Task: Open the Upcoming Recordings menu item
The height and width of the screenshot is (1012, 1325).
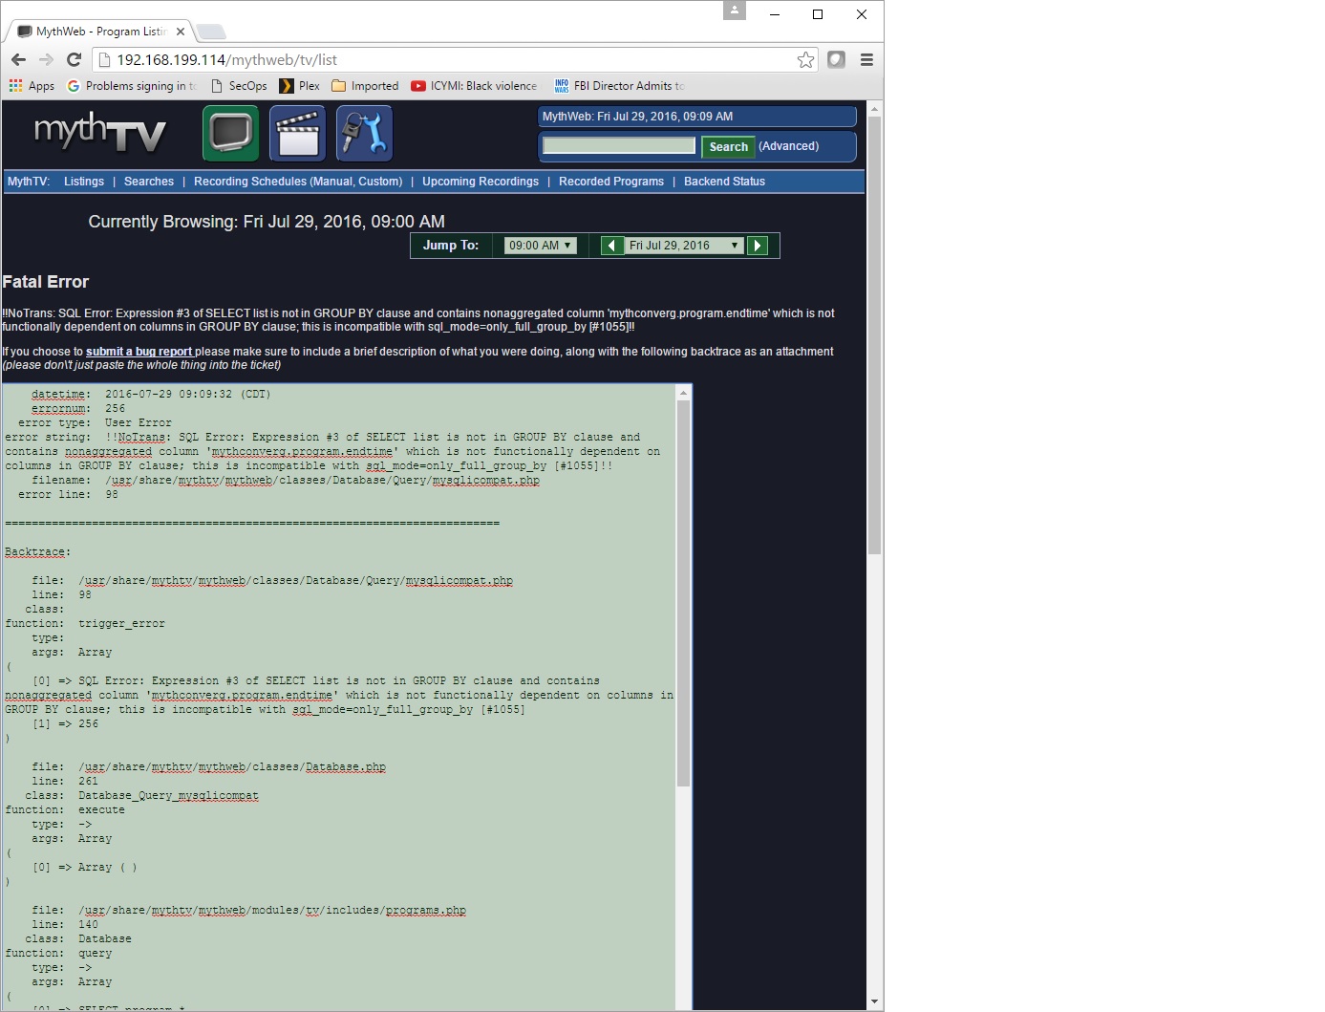Action: click(480, 182)
